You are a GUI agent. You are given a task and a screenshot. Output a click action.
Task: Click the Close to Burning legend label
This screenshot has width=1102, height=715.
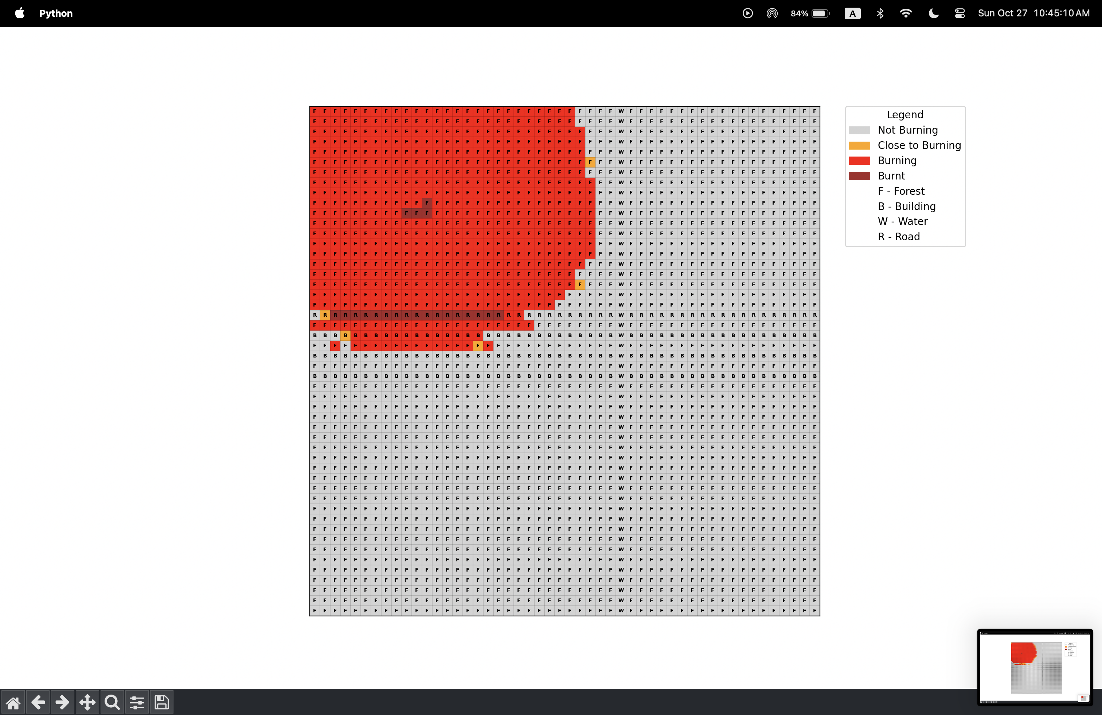point(919,145)
